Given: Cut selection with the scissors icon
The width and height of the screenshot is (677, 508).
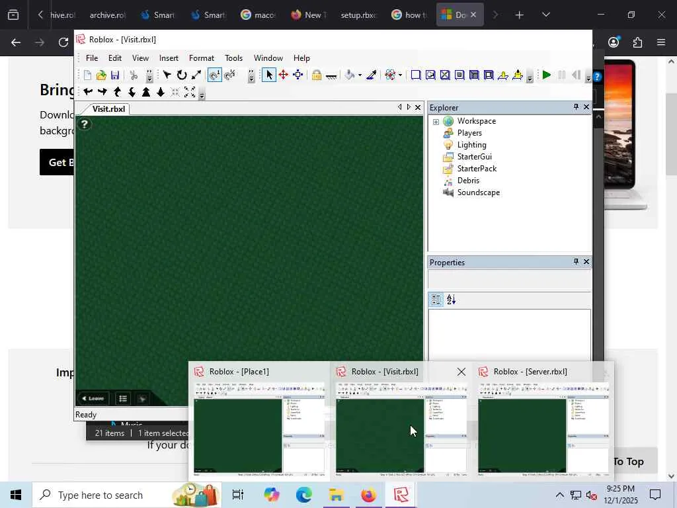Looking at the screenshot, I should pos(134,75).
